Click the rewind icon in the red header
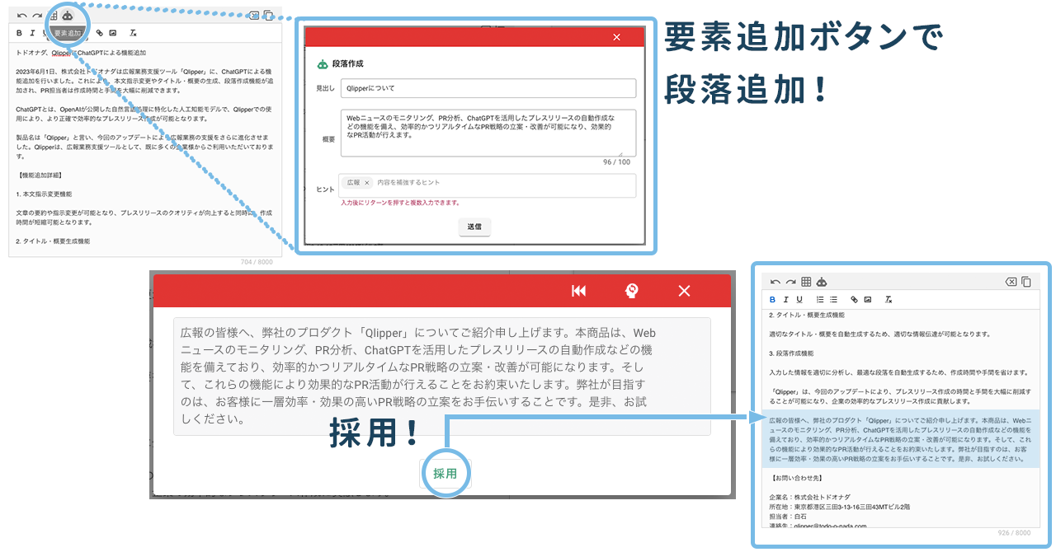Screen dimensions: 1056x552 579,291
